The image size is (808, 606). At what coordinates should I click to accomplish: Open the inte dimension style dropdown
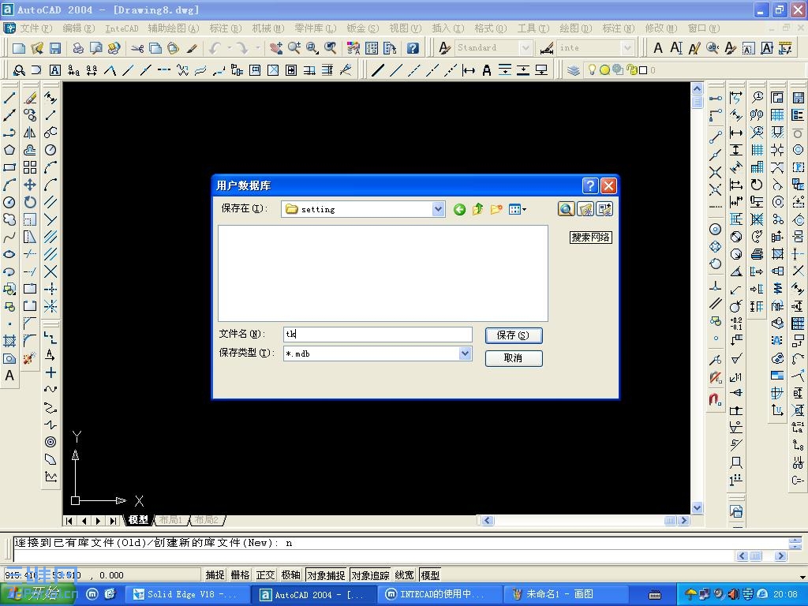tap(627, 48)
